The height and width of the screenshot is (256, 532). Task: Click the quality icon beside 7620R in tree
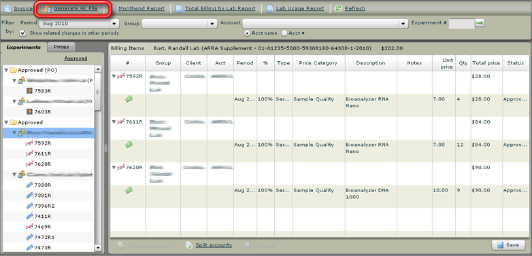29,164
